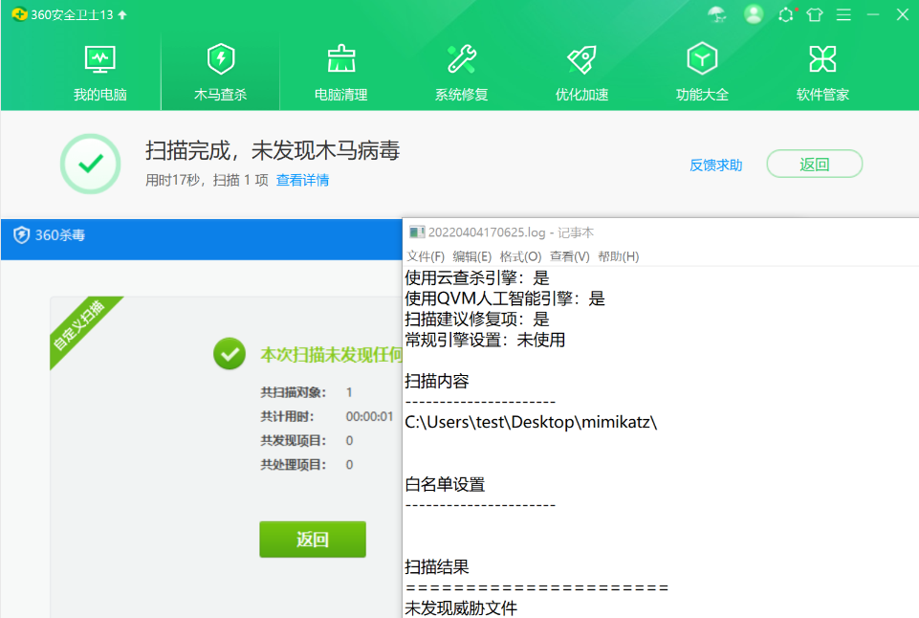Click the 360 logo in the title bar
The height and width of the screenshot is (618, 919).
19,14
